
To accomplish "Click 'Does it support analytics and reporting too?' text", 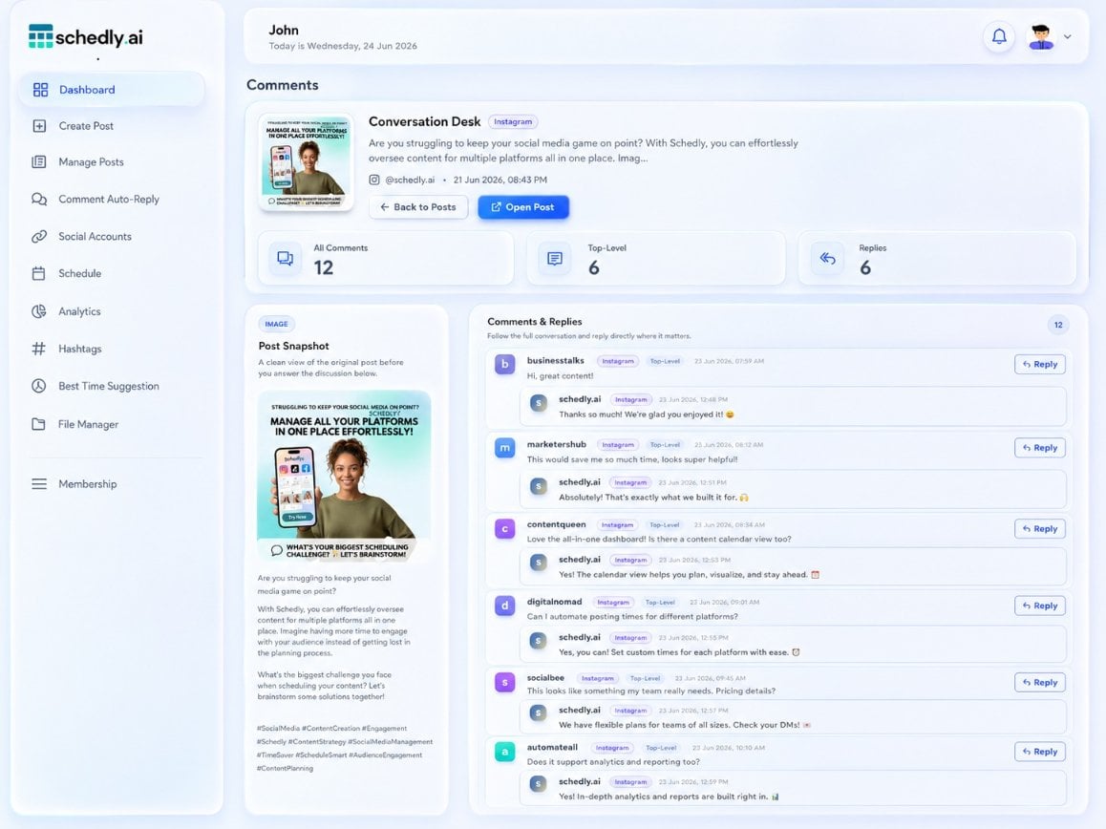I will tap(613, 762).
